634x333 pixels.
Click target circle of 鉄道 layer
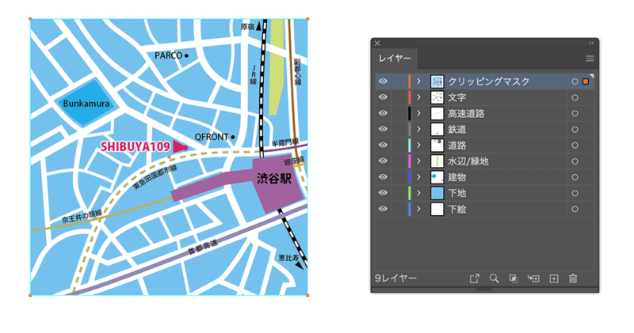pyautogui.click(x=575, y=130)
